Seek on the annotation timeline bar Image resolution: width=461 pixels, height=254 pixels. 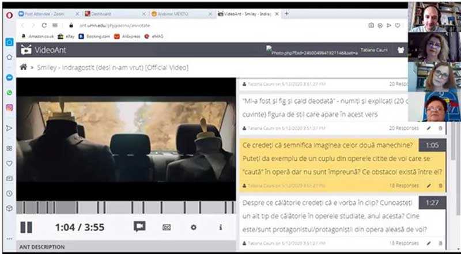[126, 207]
